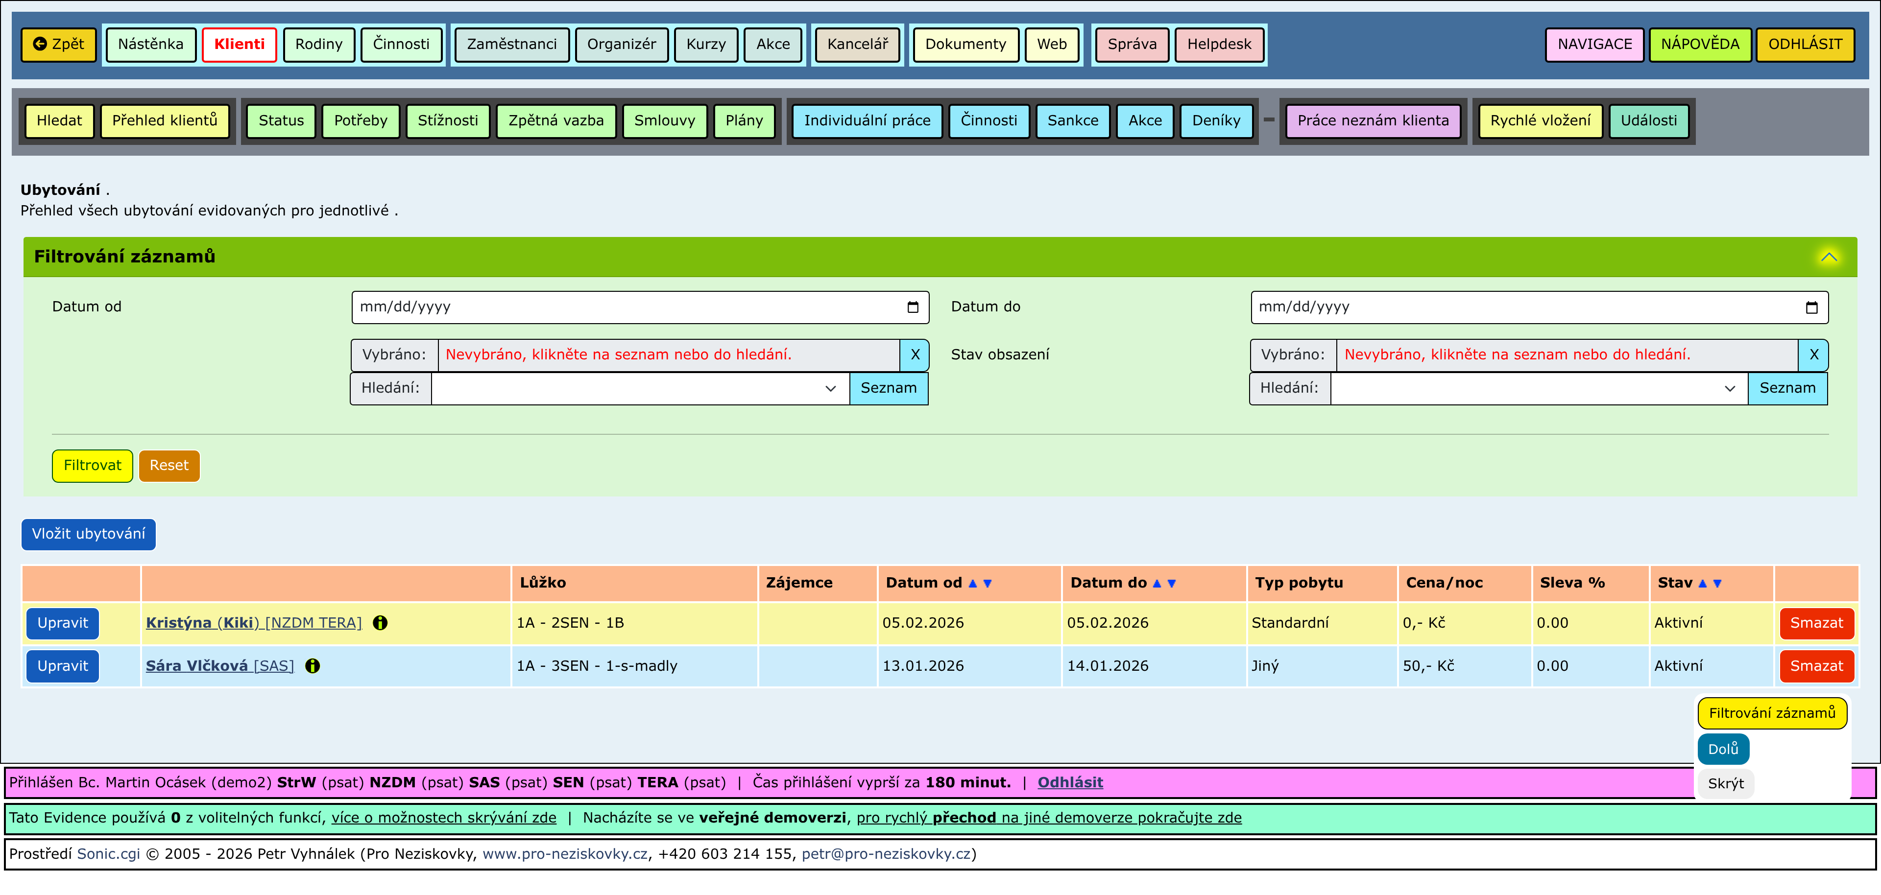Viewport: 1881px width, 895px height.
Task: Click the Odhlásit link in status bar
Action: pos(1070,782)
